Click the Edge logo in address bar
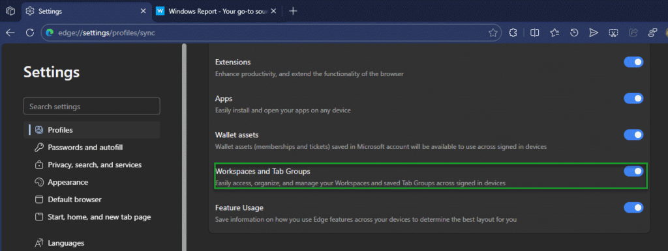This screenshot has width=668, height=251. tap(50, 33)
